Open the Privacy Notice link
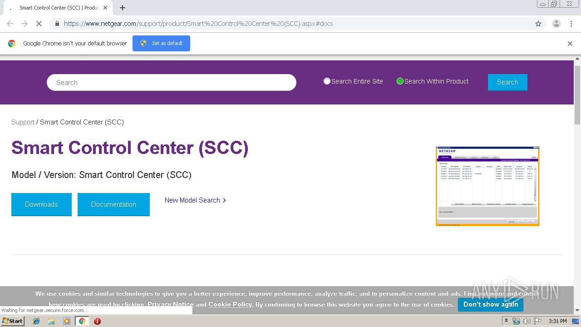This screenshot has width=581, height=327. (170, 304)
